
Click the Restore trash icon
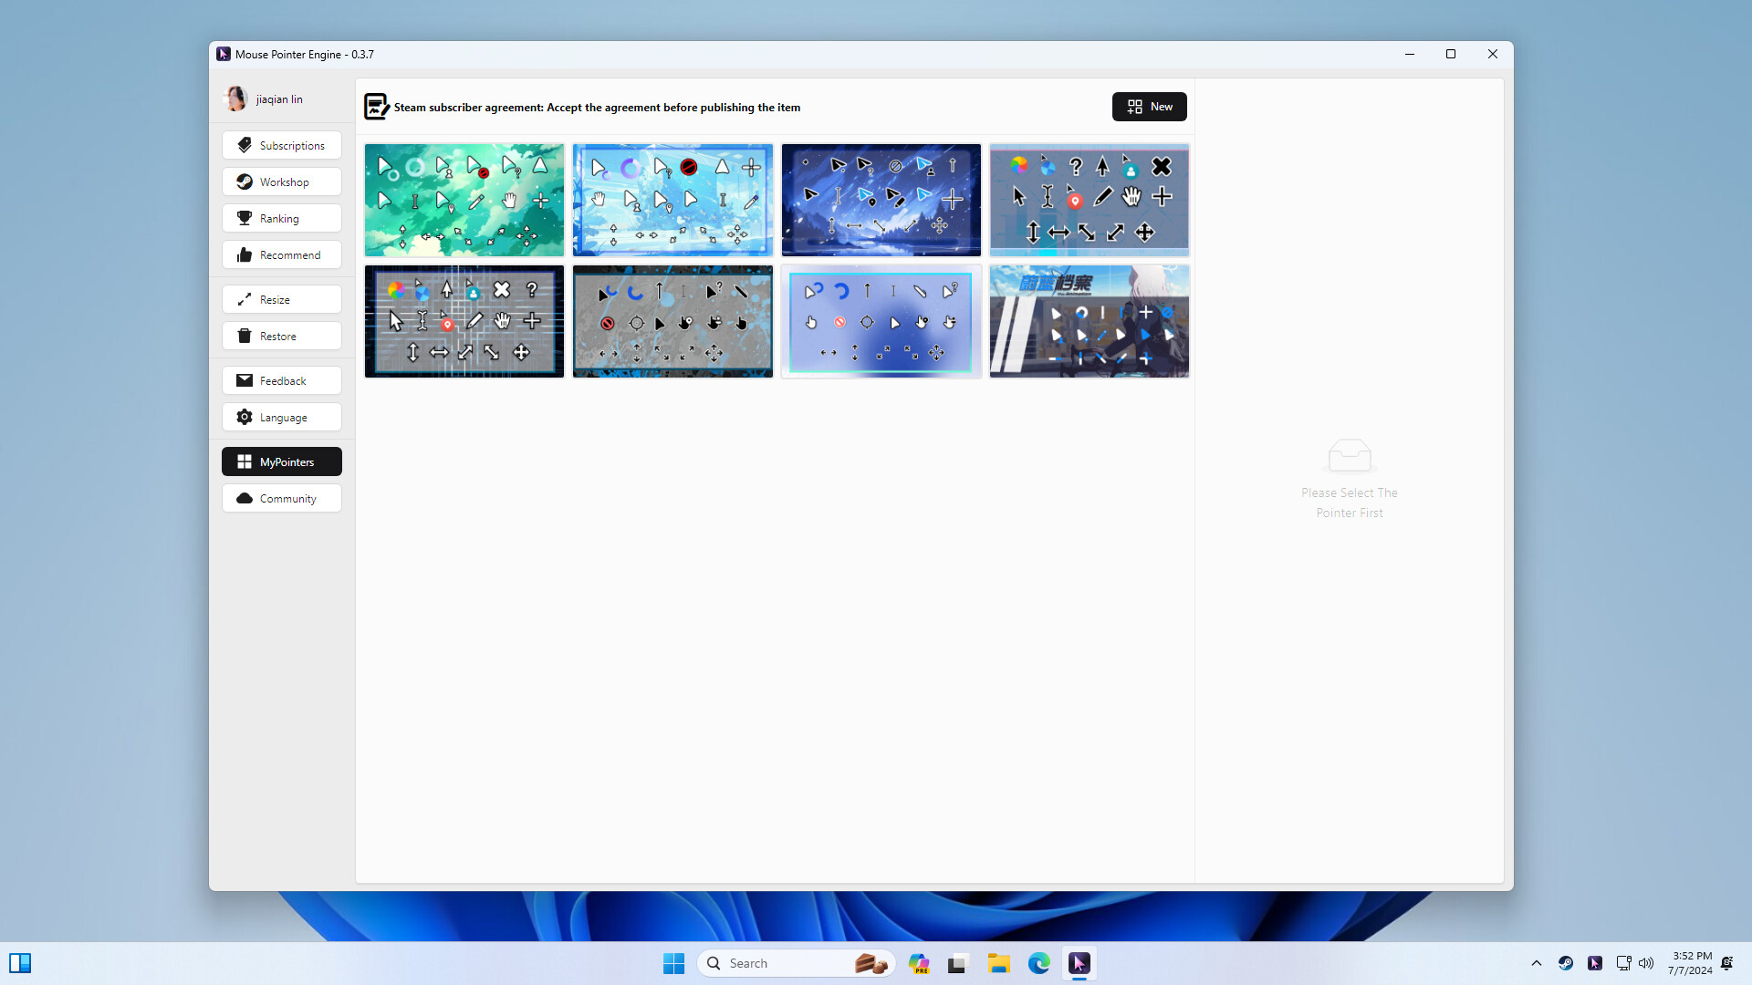pos(245,335)
